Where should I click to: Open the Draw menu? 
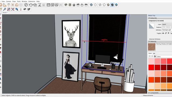[x=14, y=1]
